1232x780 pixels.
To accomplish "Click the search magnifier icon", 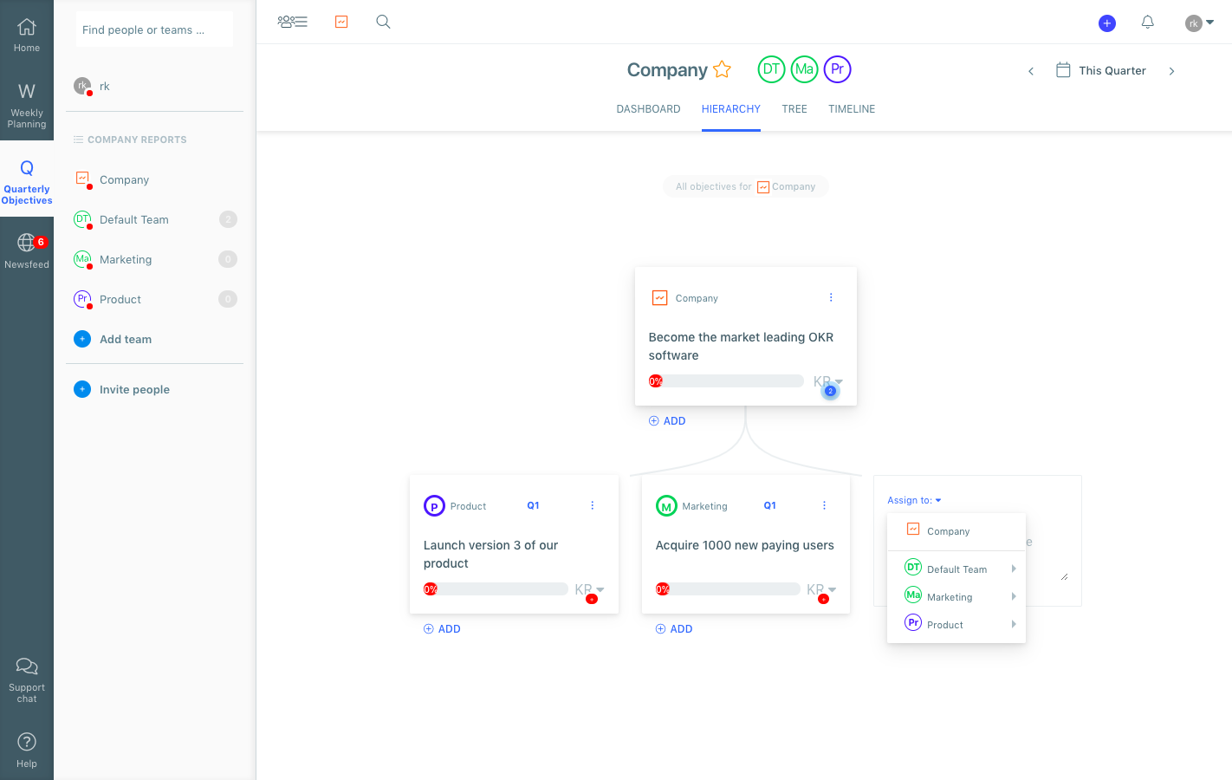I will 383,22.
